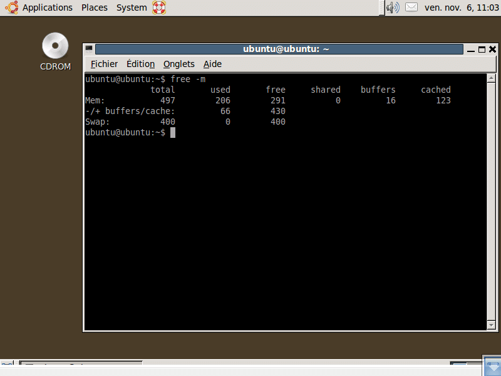Click the buffers value 16

pyautogui.click(x=391, y=100)
